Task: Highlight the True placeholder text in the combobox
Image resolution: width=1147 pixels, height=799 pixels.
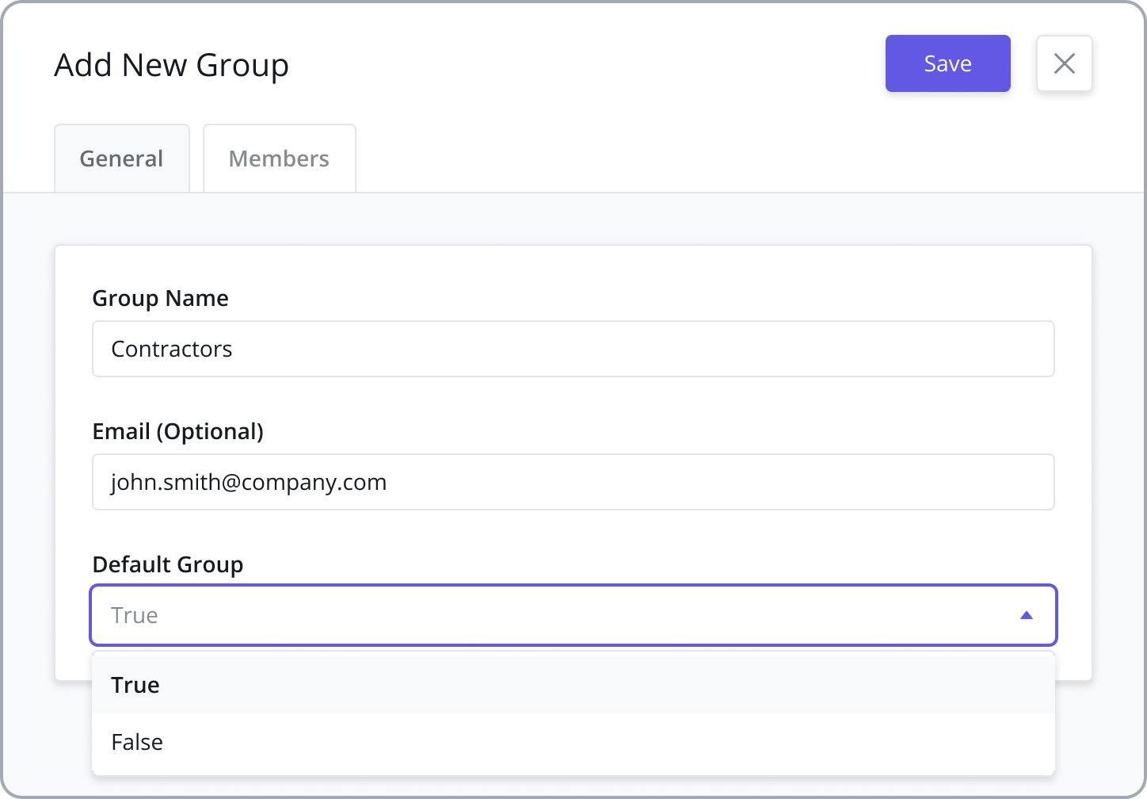Action: coord(134,615)
